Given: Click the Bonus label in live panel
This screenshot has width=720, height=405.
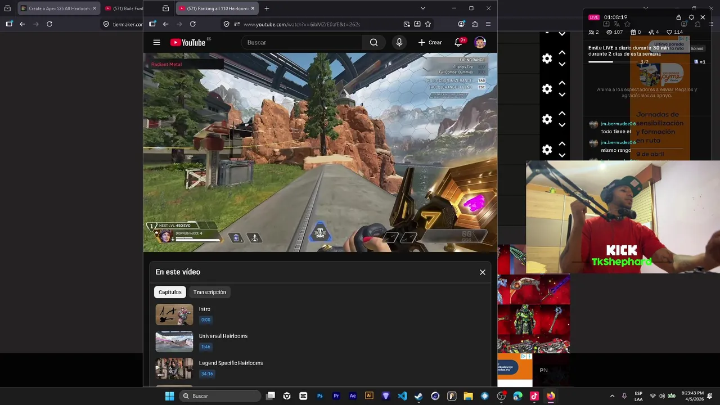Looking at the screenshot, I should [696, 48].
